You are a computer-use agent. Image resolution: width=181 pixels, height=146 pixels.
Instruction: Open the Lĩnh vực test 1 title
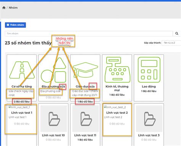click(x=22, y=113)
